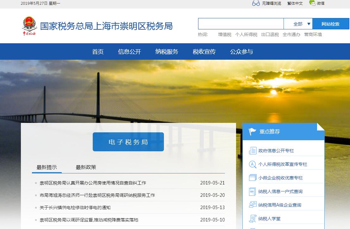Screen dimensions: 350x229
Task: Open the 电子税务局 button
Action: point(128,142)
